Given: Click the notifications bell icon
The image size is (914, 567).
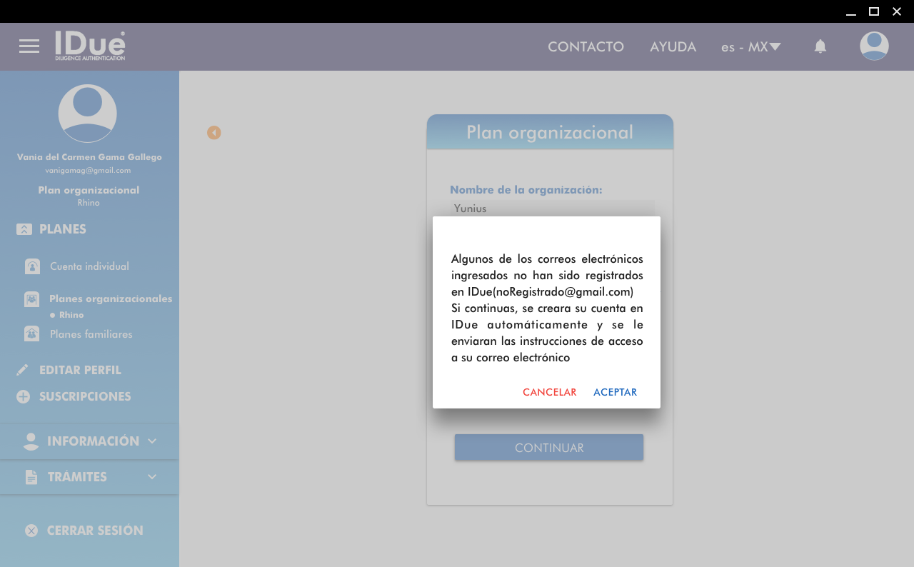Looking at the screenshot, I should (x=820, y=46).
